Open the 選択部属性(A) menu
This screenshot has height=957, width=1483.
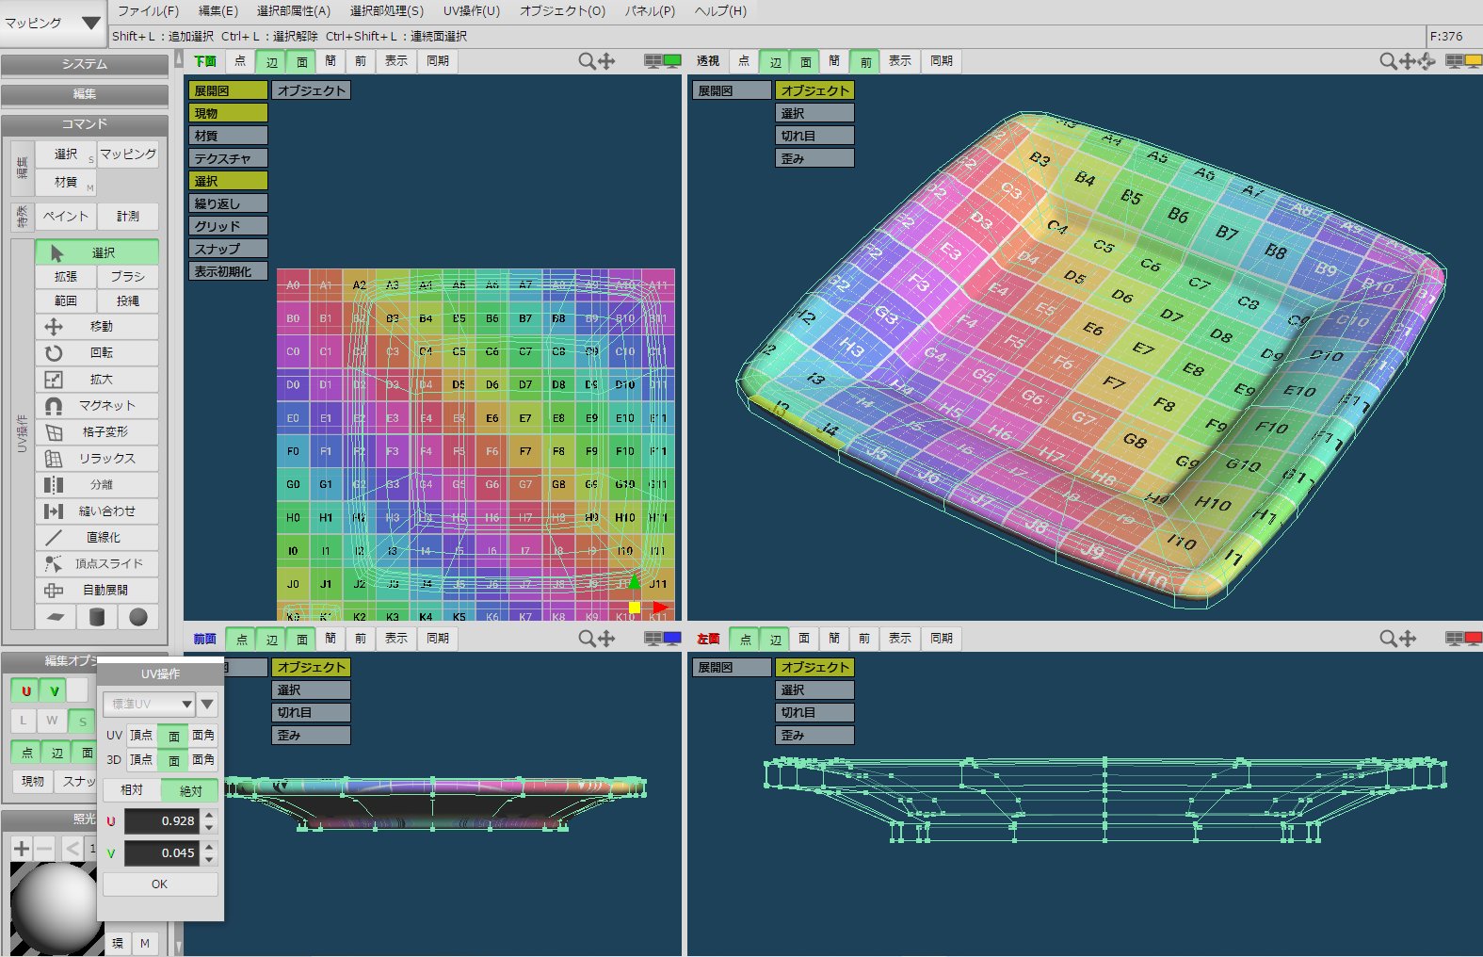pos(294,11)
